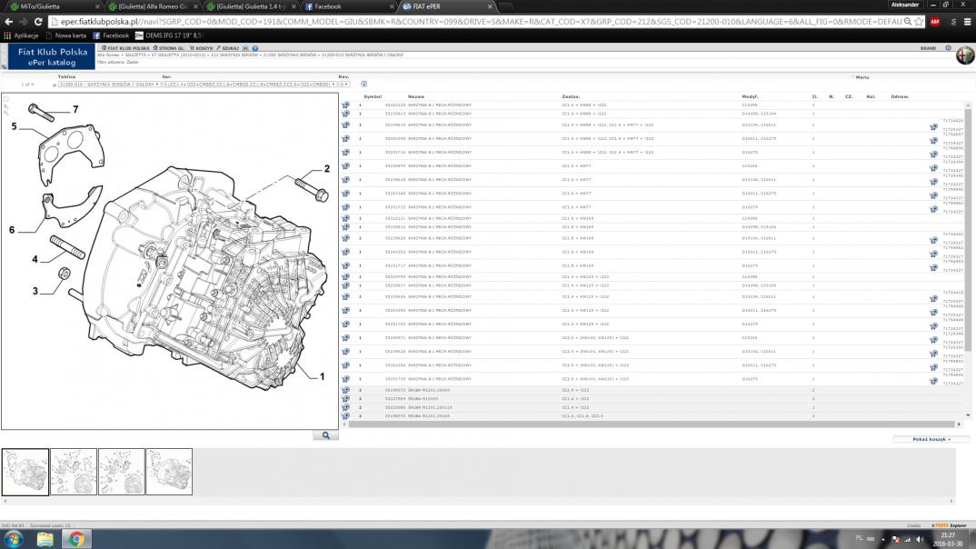Viewport: 976px width, 549px height.
Task: Open the Facebook bookmark in bookmarks bar
Action: pos(112,35)
